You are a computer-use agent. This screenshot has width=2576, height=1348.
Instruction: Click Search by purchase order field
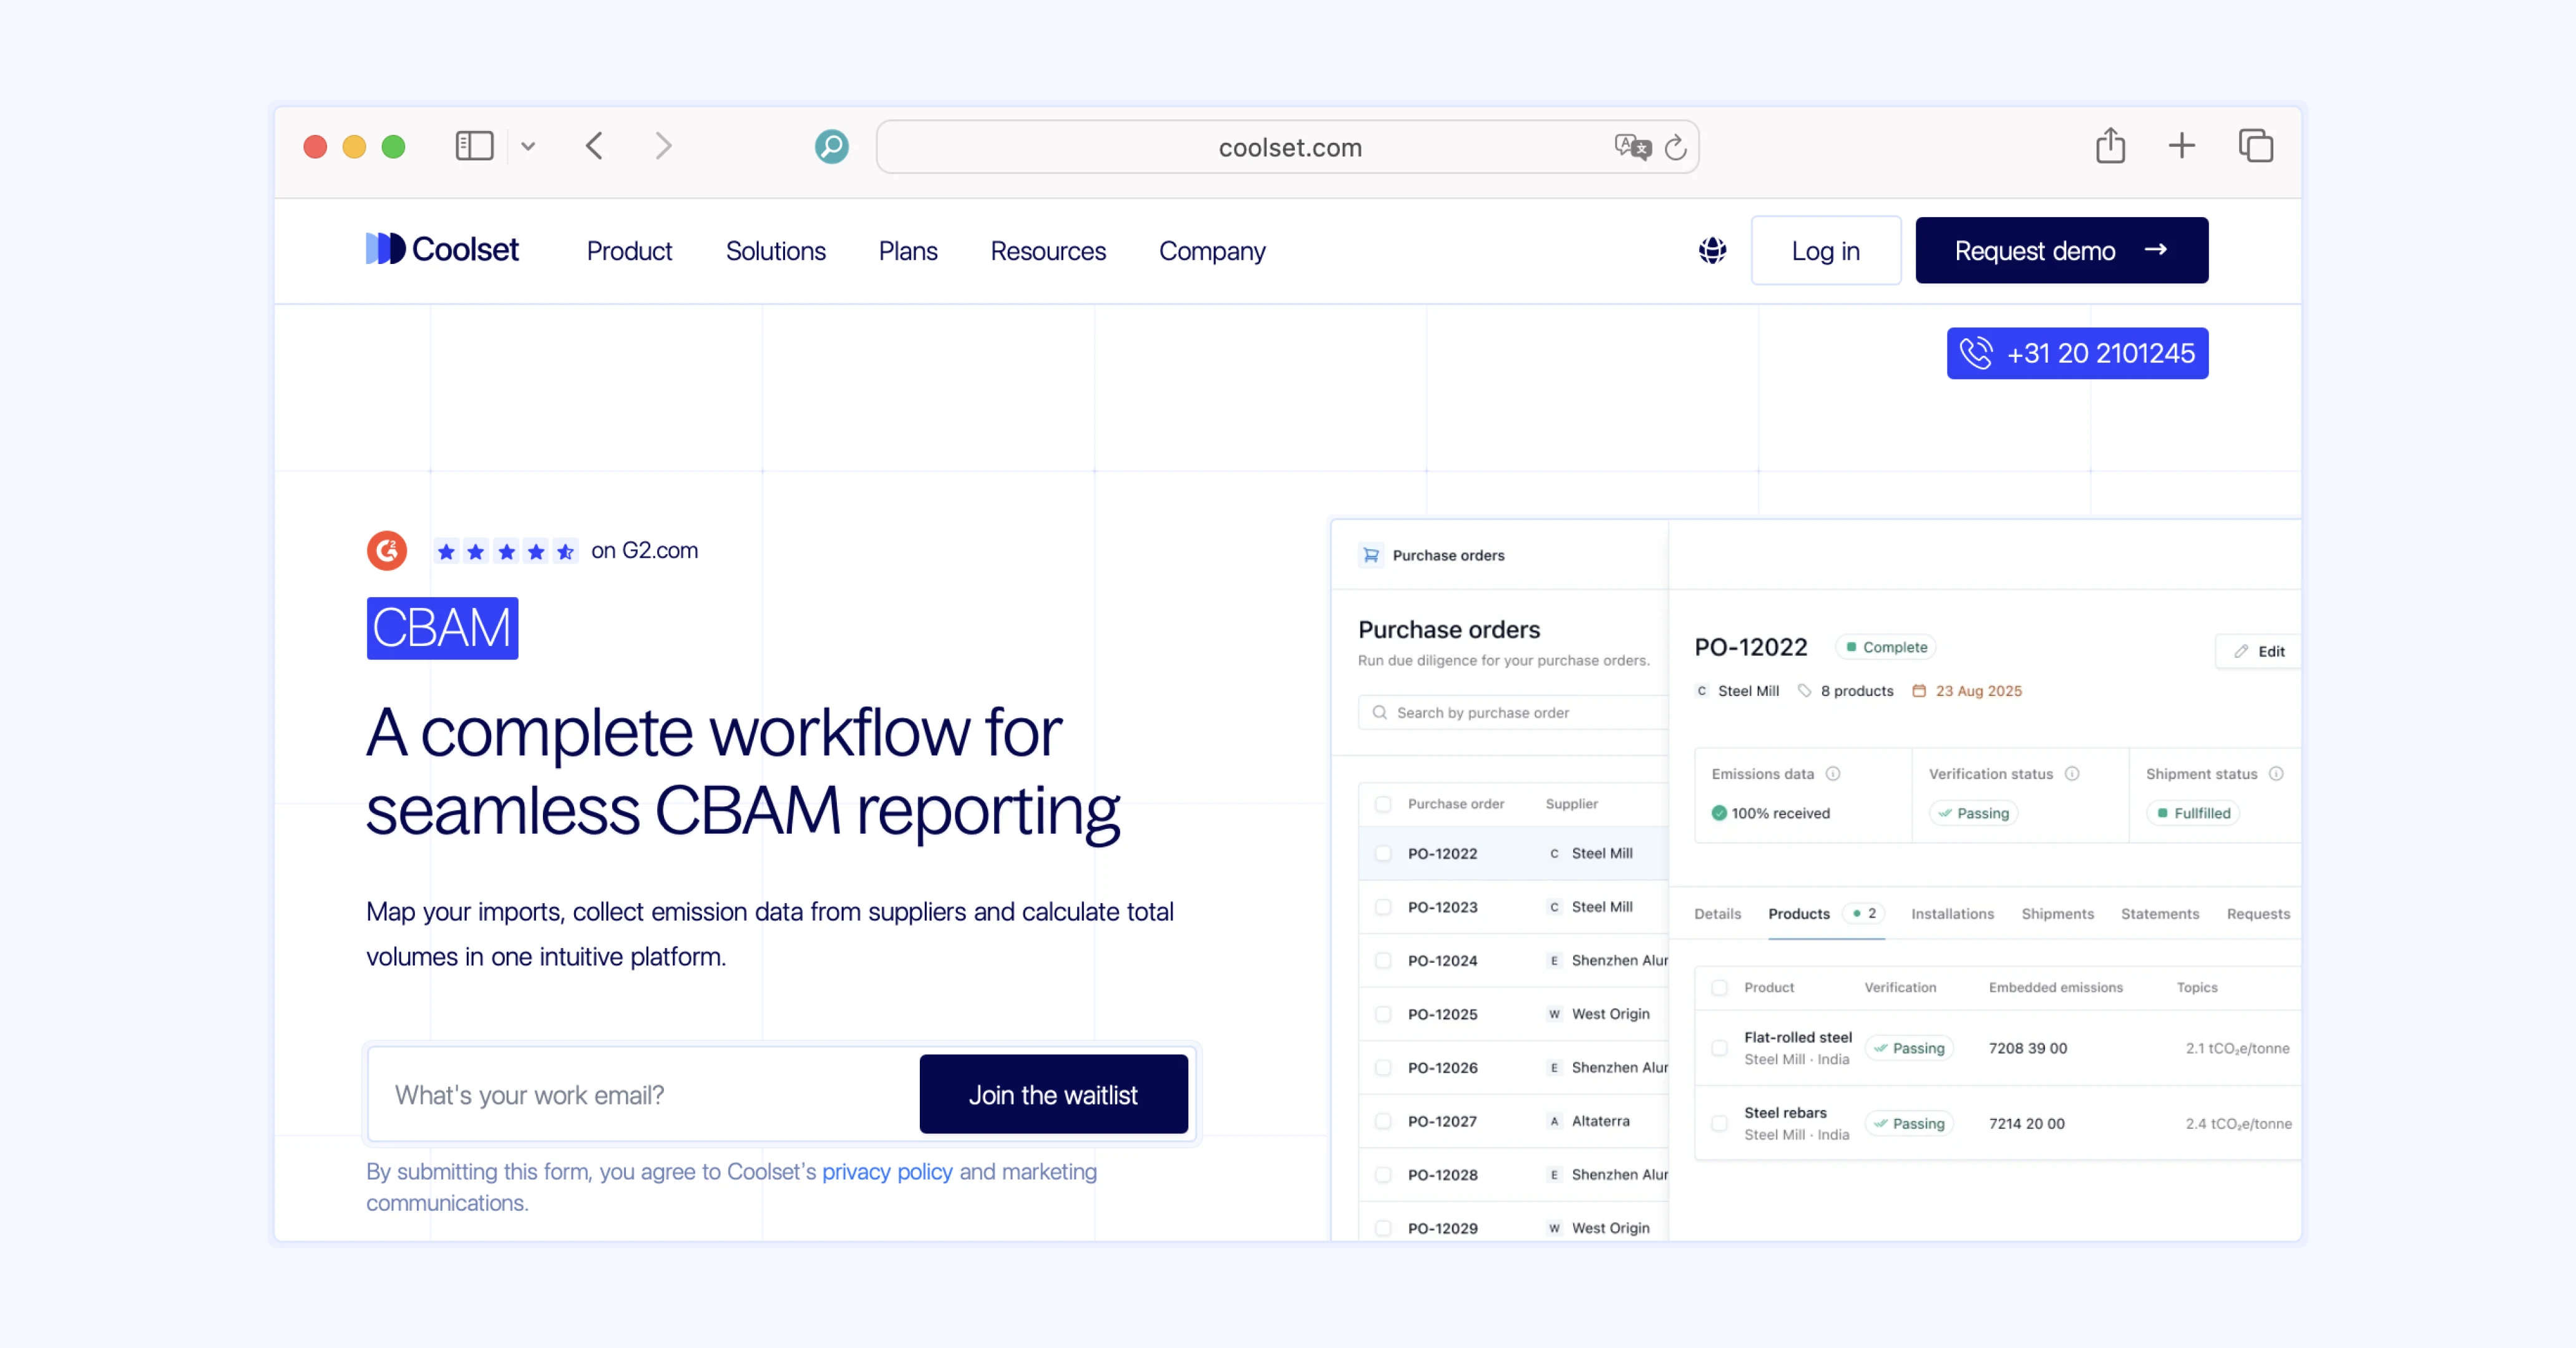click(1512, 713)
